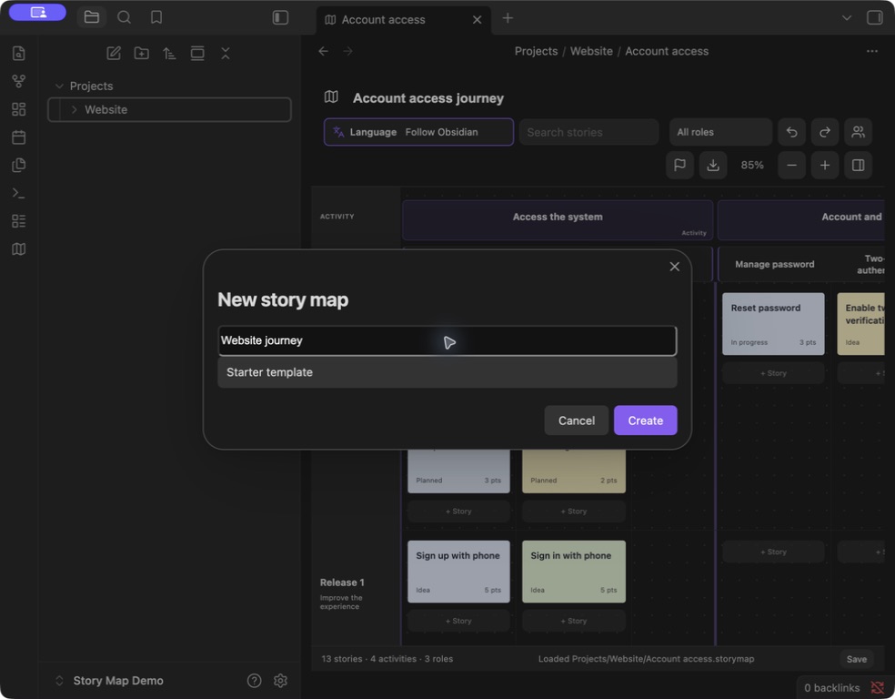Viewport: 895px width, 699px height.
Task: Toggle the details side panel icon
Action: [x=858, y=165]
